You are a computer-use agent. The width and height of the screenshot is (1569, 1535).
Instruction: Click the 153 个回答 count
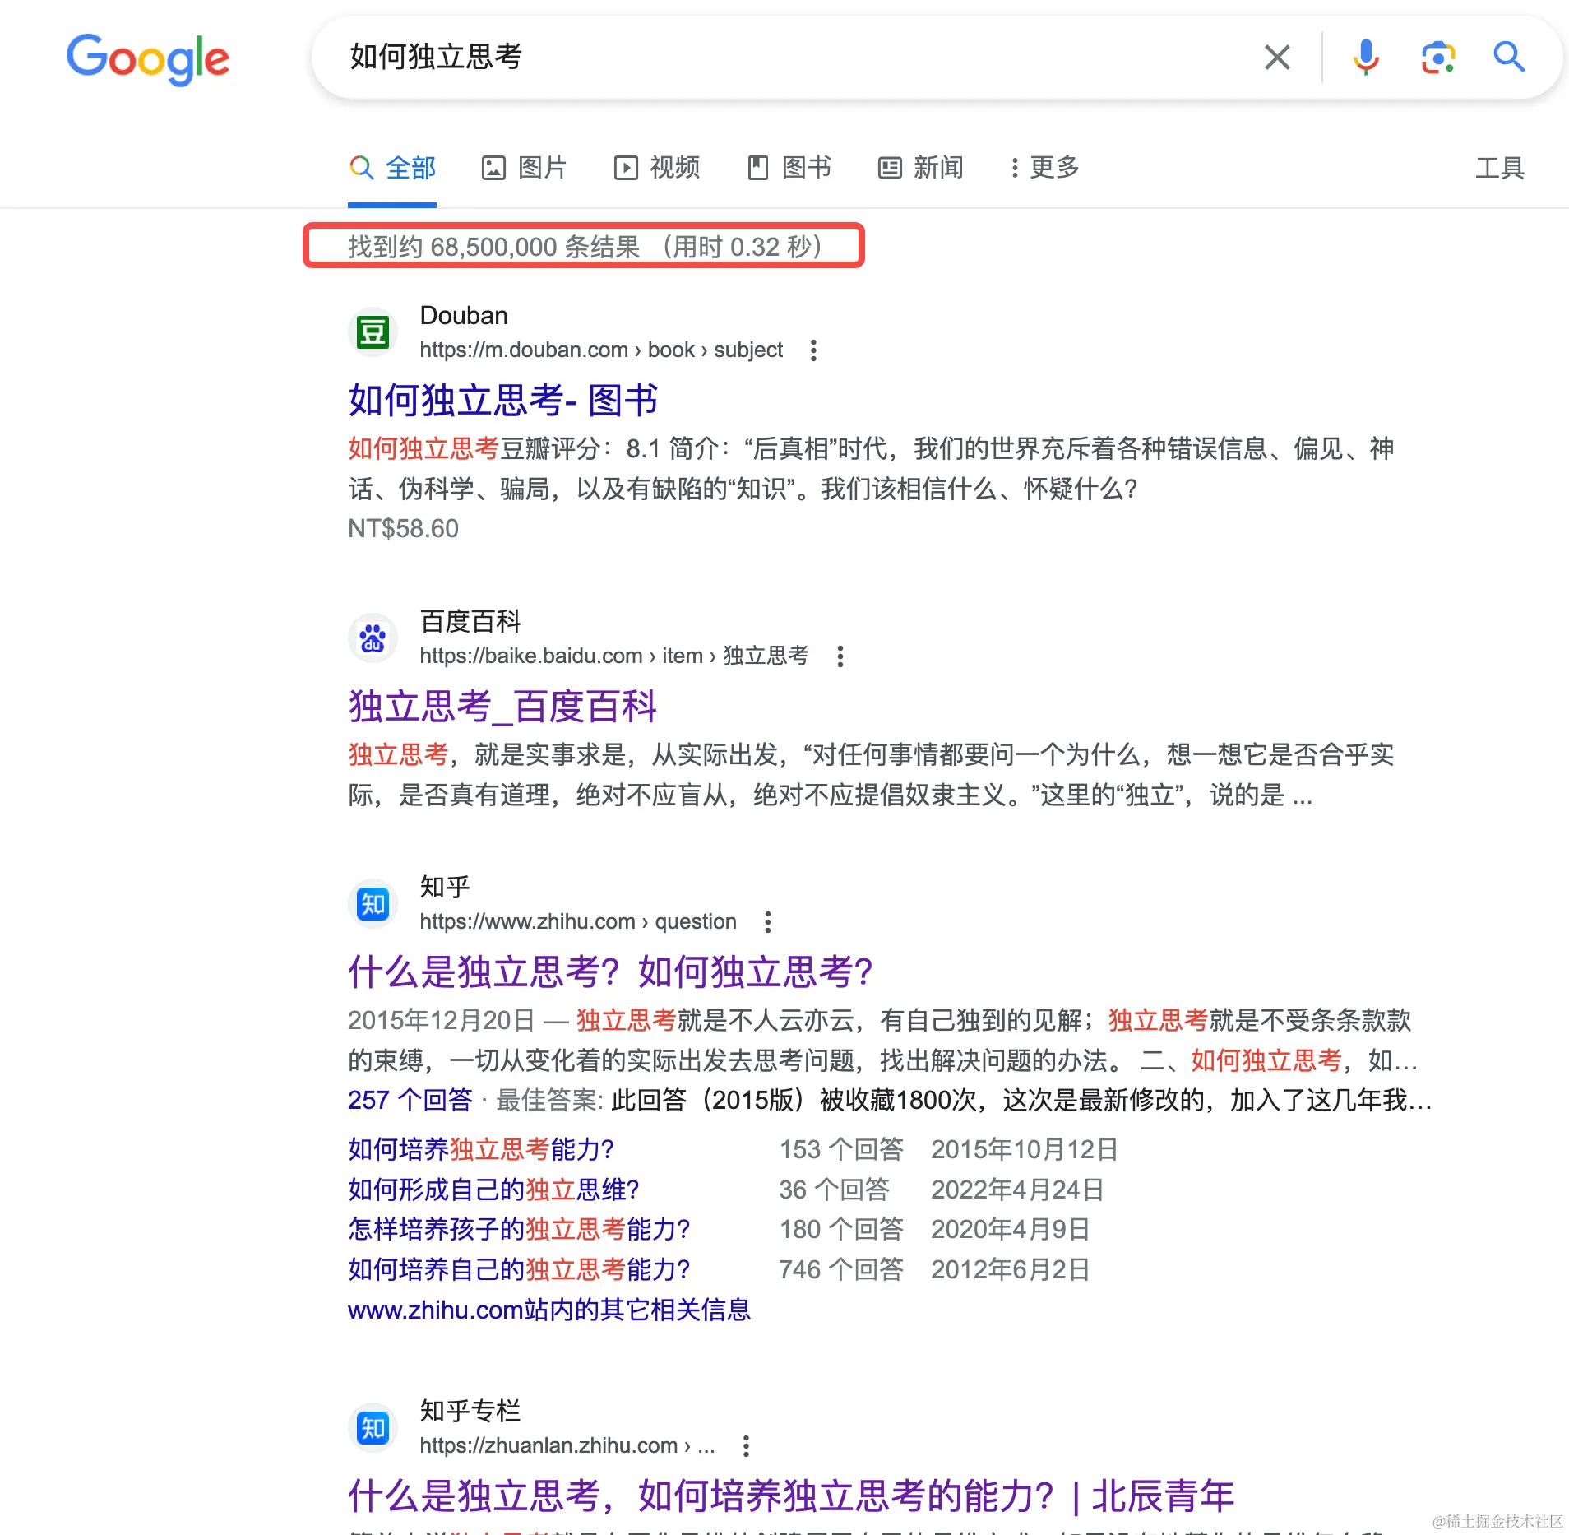841,1149
